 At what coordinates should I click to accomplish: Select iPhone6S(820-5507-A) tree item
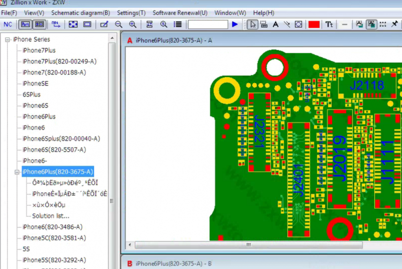click(x=54, y=150)
